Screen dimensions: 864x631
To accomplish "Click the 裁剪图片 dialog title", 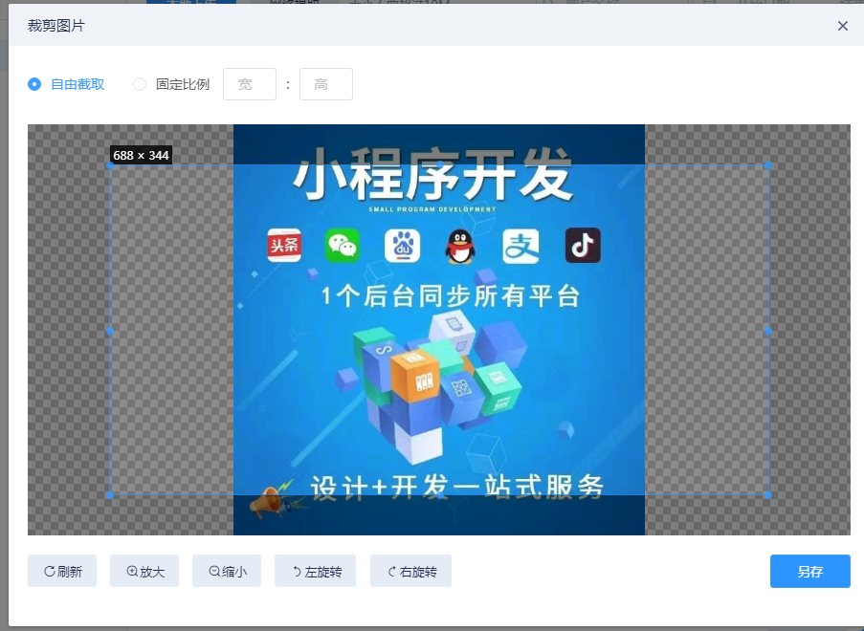I will [x=56, y=26].
